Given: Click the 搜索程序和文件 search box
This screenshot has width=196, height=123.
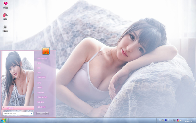Looking at the screenshot, I should point(18,113).
